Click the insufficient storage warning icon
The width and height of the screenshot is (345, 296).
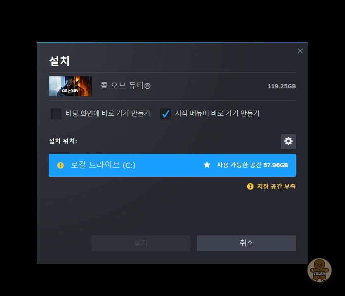250,187
